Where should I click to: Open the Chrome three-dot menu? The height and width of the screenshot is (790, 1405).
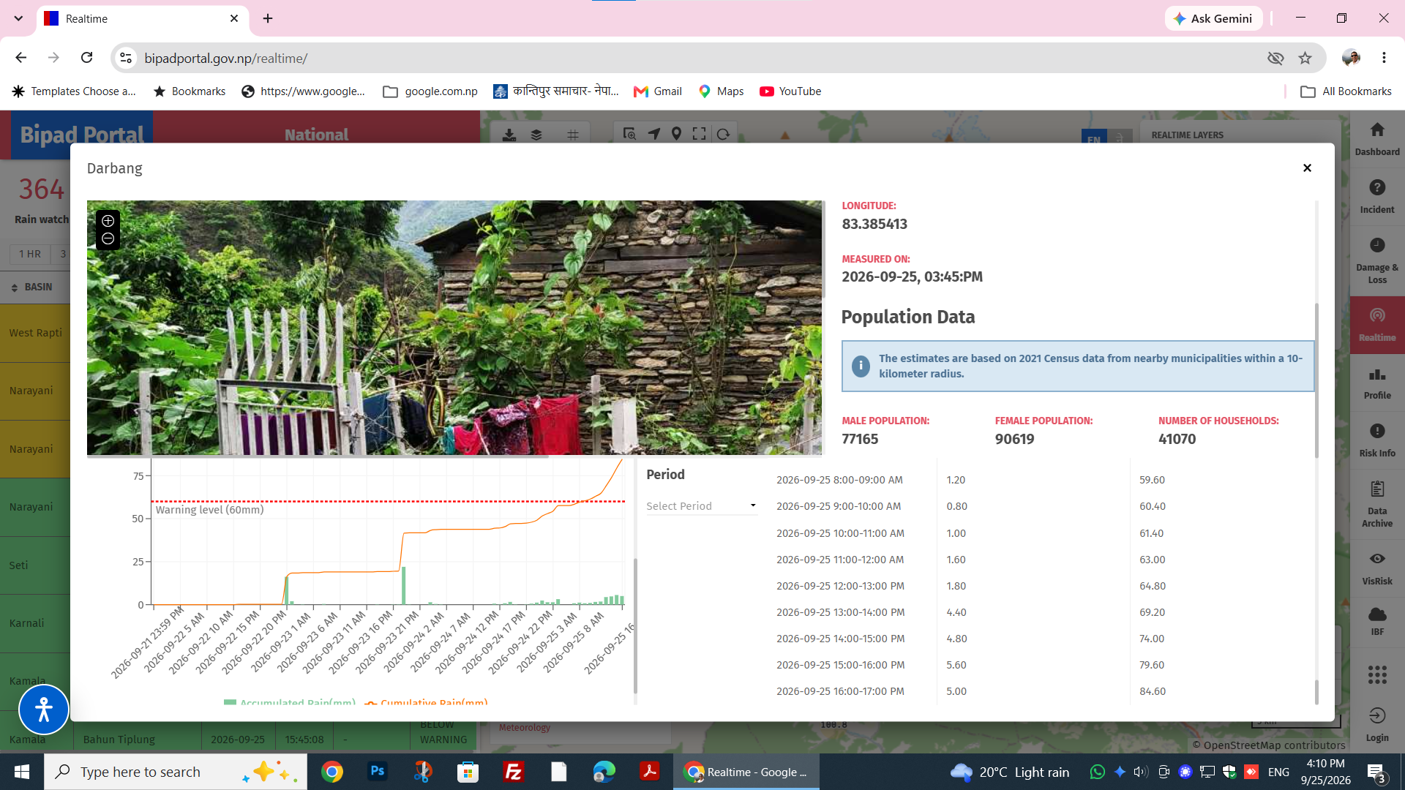point(1384,58)
